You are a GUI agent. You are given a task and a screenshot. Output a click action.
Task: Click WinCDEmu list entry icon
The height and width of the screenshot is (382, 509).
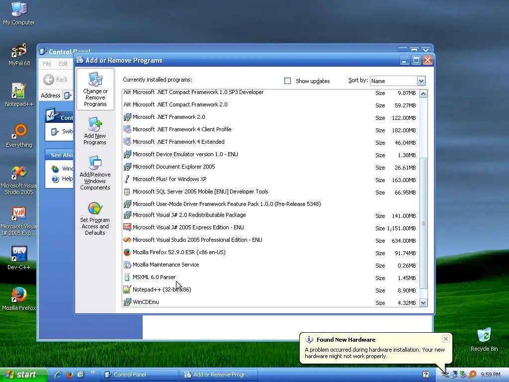(127, 302)
